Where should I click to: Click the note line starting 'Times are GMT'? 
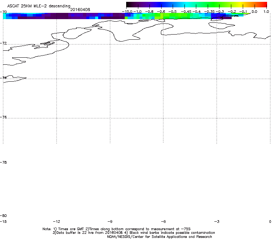(117, 229)
